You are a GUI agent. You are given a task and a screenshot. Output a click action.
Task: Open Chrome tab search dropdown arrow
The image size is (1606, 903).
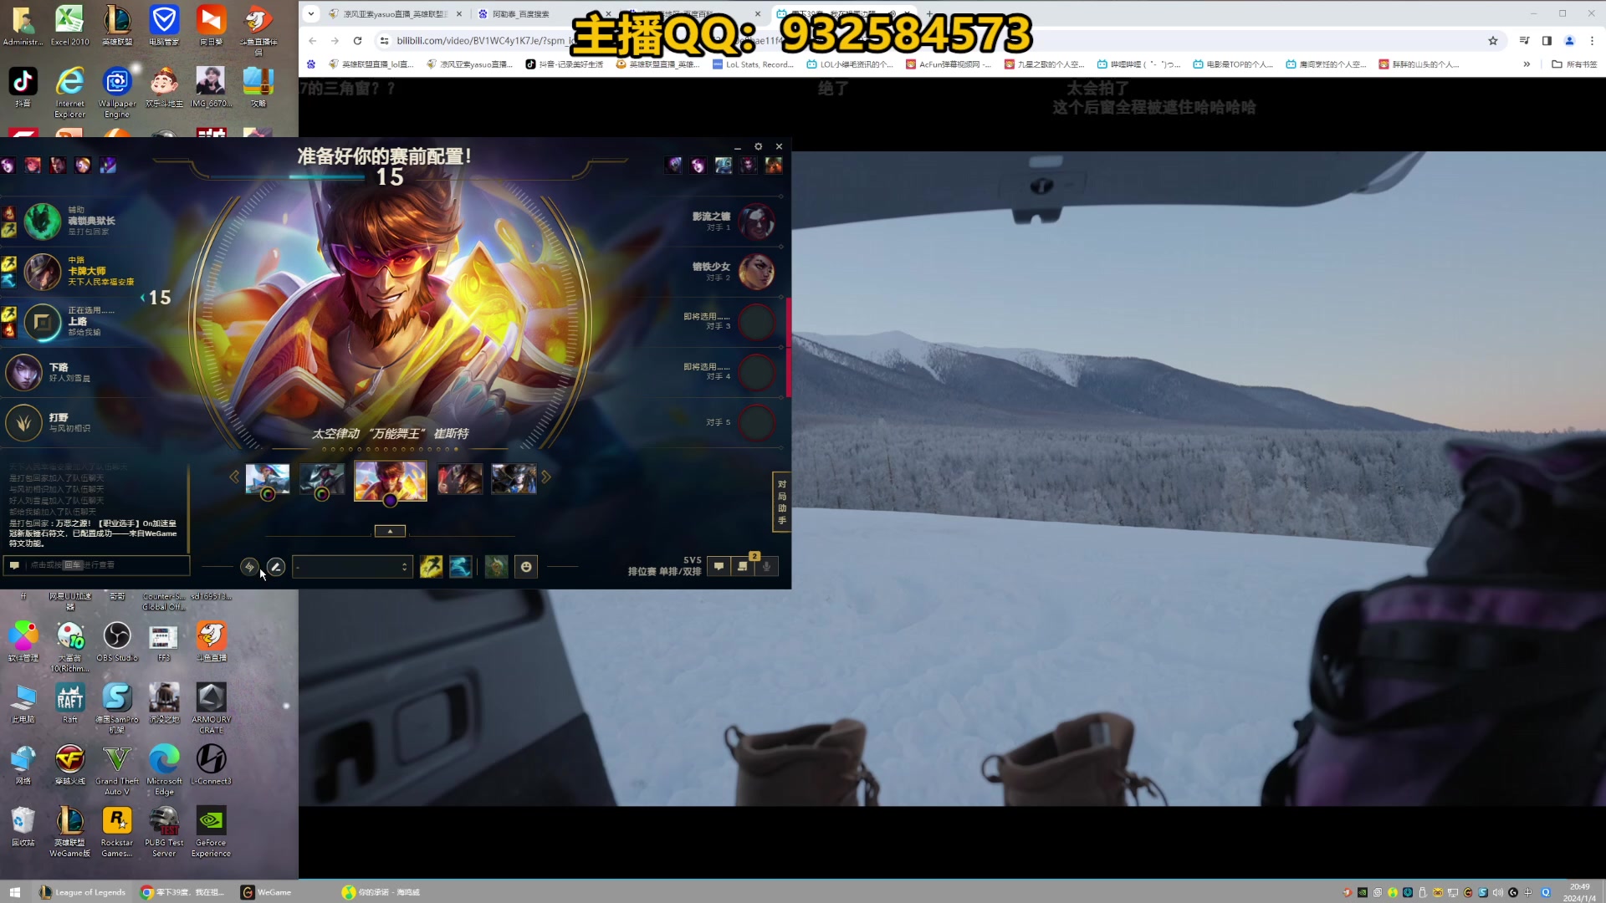pos(311,13)
